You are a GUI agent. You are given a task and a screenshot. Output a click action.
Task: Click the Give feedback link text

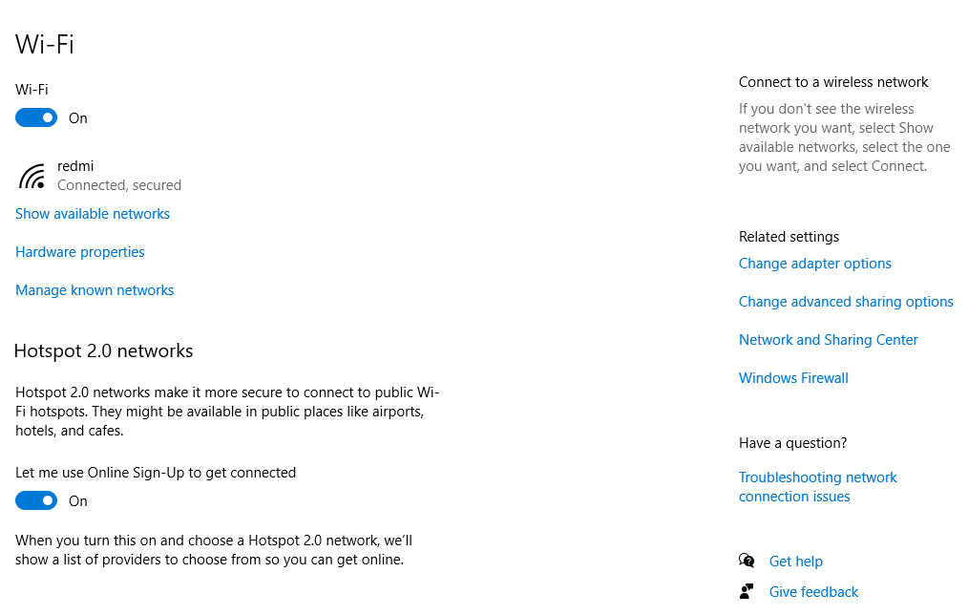[812, 591]
